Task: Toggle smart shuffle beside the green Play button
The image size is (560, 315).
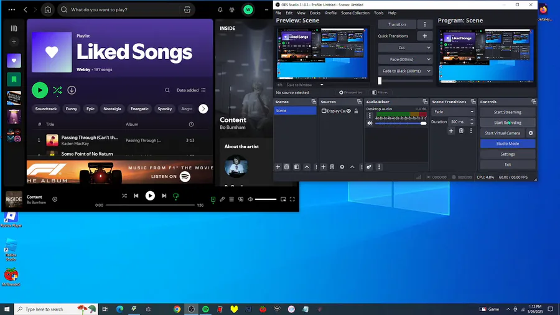Action: (x=57, y=90)
